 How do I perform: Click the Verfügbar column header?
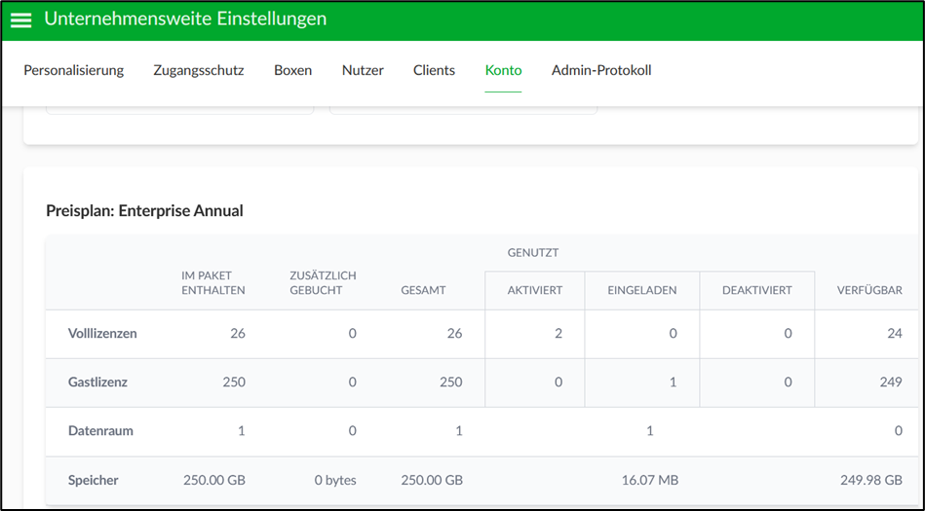869,290
